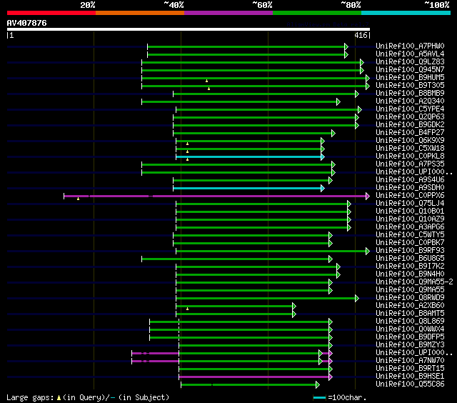
Task: Open the UniRef100_B9RT15 label
Action: click(x=410, y=369)
